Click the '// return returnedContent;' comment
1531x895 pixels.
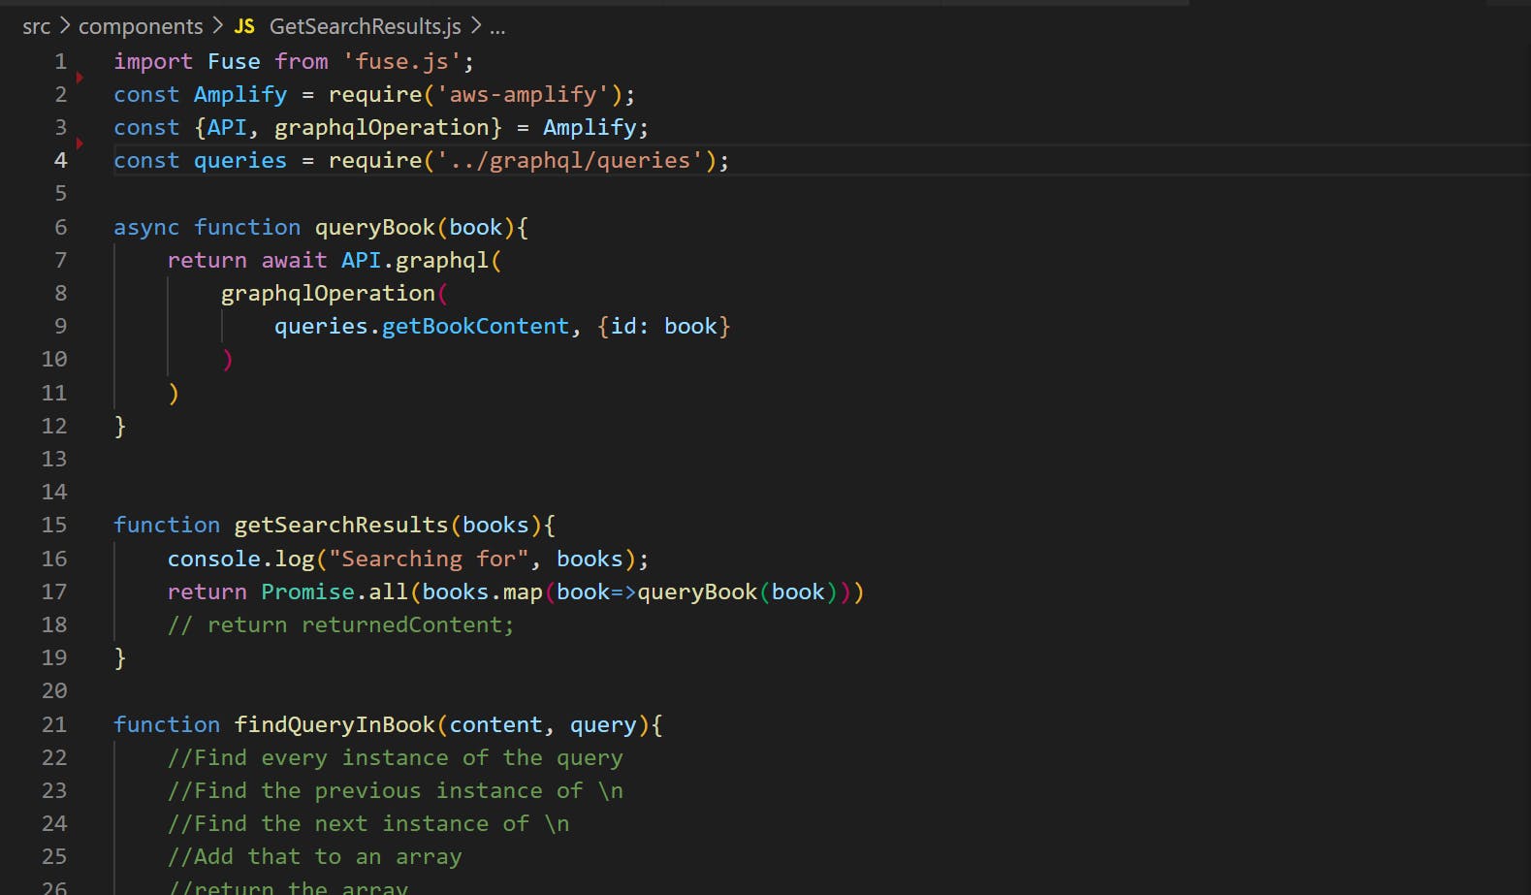(340, 624)
